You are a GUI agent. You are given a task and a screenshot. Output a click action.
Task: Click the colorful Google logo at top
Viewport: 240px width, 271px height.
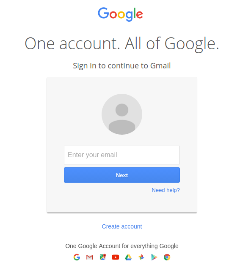pyautogui.click(x=120, y=14)
